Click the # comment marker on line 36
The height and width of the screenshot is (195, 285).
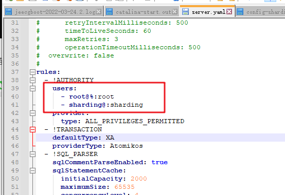point(38,64)
